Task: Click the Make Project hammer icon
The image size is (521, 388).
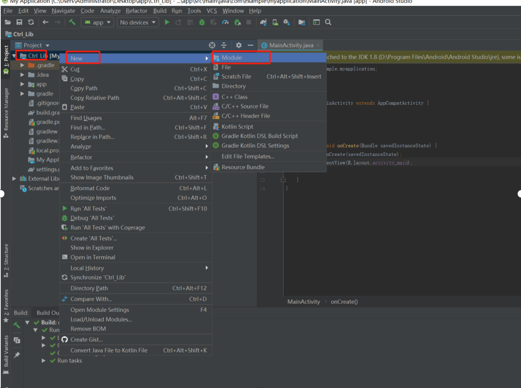Action: [72, 22]
